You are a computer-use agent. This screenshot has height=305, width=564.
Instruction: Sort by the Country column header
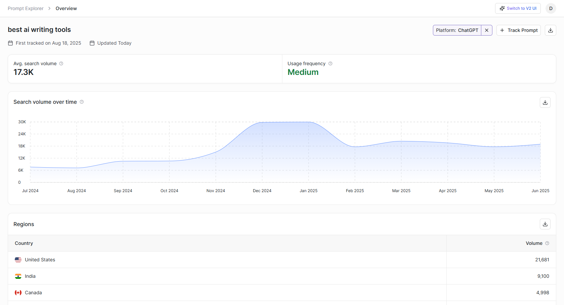(x=24, y=243)
